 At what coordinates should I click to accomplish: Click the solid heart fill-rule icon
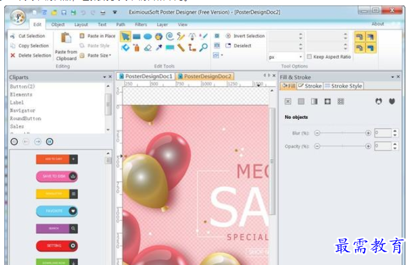[x=392, y=101]
